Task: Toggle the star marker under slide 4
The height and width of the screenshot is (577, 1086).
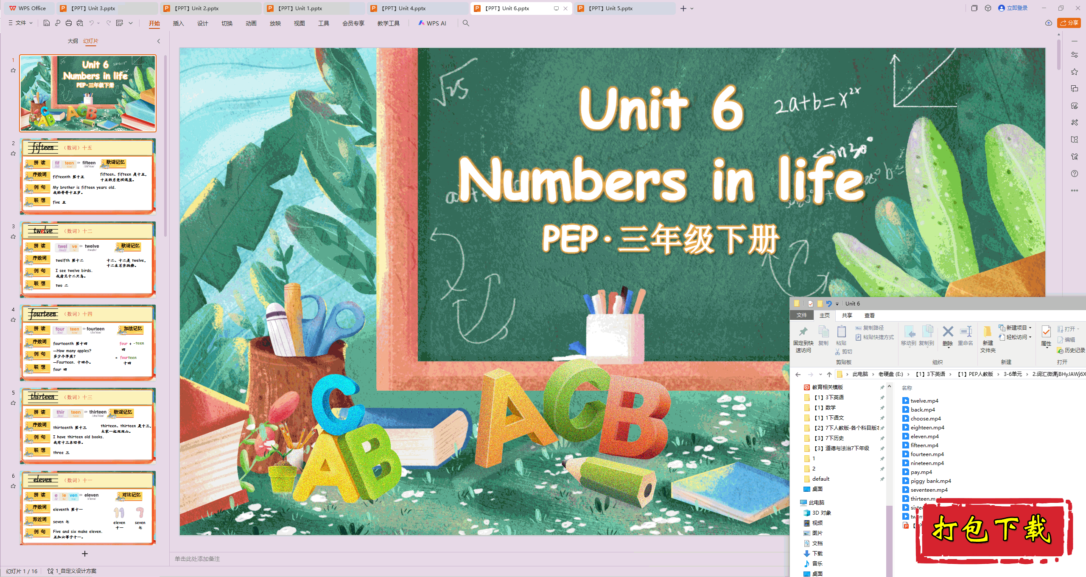Action: [13, 320]
